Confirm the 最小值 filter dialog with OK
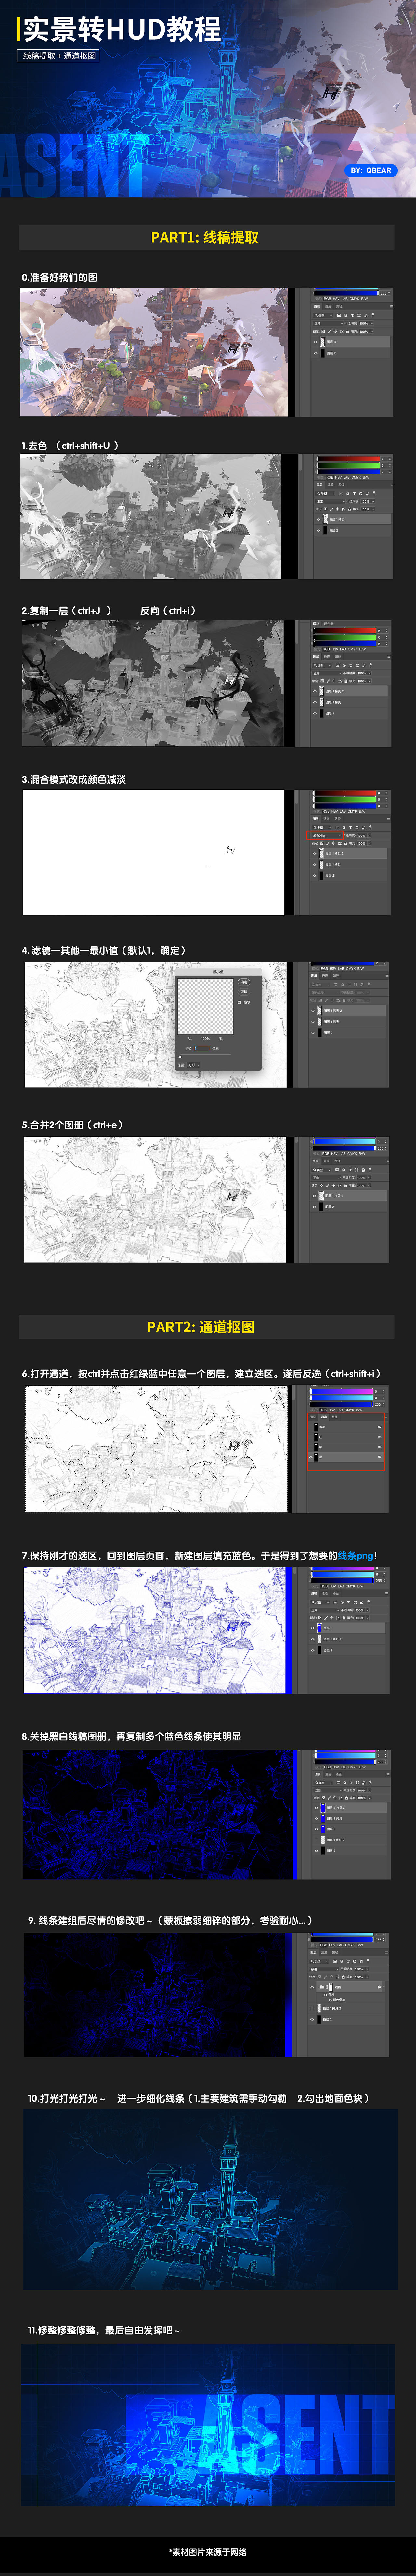 click(244, 982)
